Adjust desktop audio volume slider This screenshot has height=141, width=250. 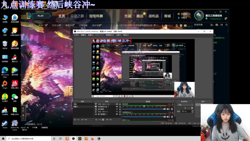[x=144, y=109]
